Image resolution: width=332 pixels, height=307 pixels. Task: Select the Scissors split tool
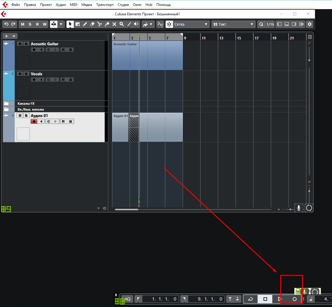click(99, 24)
